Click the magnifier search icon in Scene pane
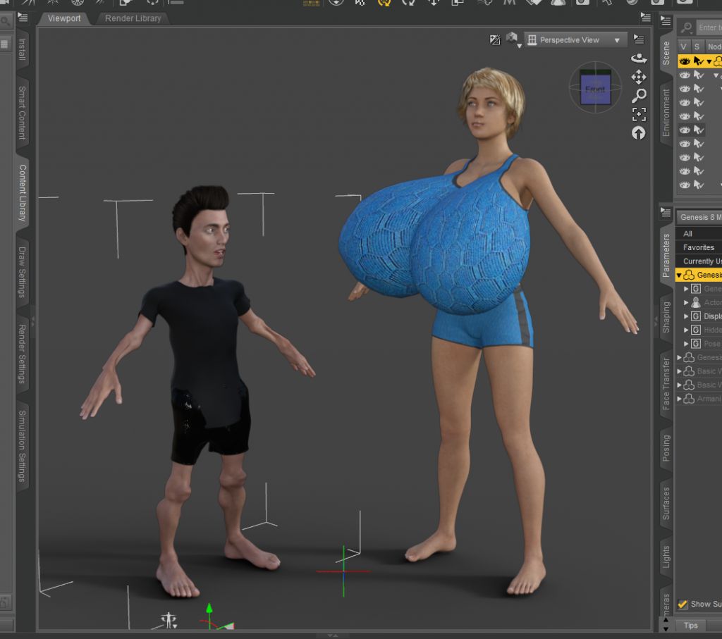Viewport: 722px width, 639px height. point(687,27)
